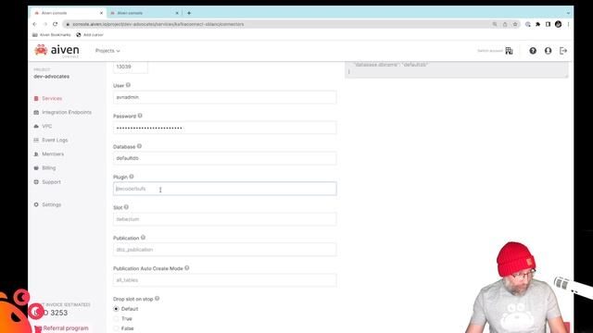Click the Integration Endpoints sidebar icon

point(36,112)
